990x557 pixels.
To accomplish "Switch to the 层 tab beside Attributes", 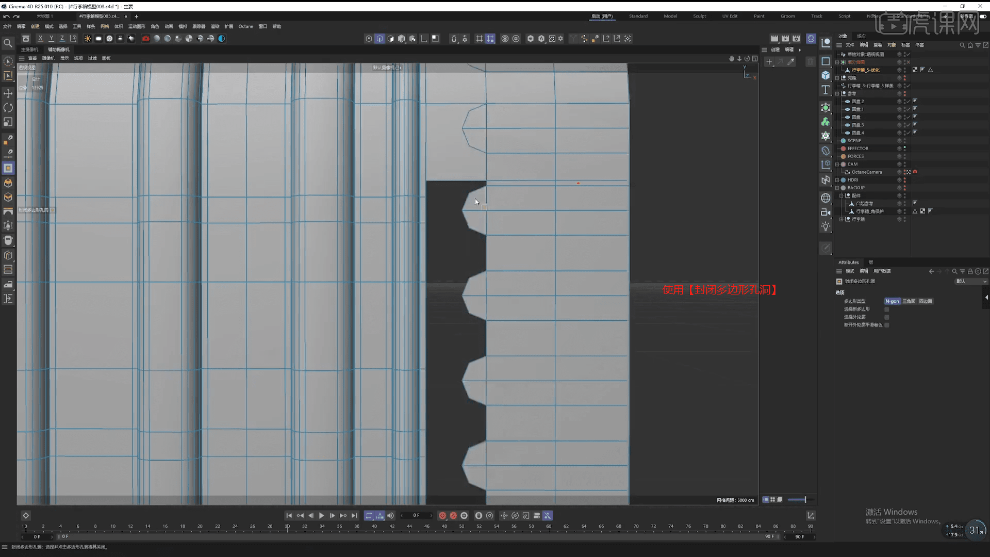I will (871, 263).
